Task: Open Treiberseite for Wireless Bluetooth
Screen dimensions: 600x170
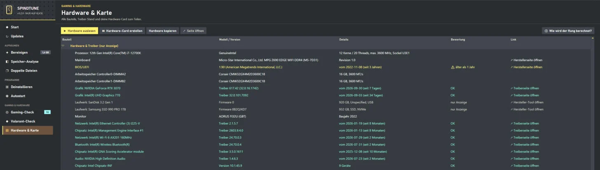Action: pyautogui.click(x=525, y=144)
